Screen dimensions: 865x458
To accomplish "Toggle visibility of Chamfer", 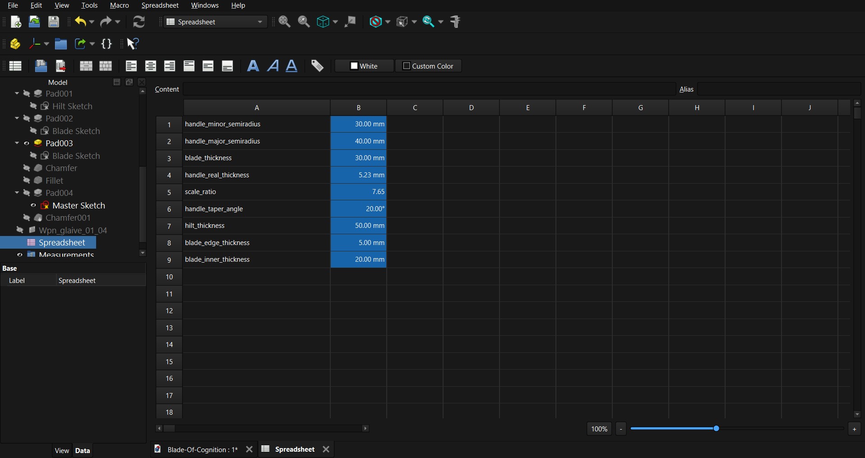I will pos(27,168).
